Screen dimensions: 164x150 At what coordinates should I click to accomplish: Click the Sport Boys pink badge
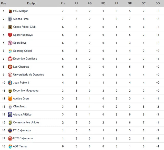click(10, 43)
